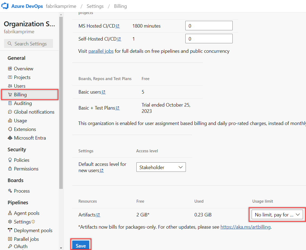Select Projects in the sidebar
Image resolution: width=306 pixels, height=250 pixels.
22,77
